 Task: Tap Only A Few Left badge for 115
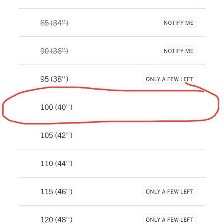[x=170, y=192]
